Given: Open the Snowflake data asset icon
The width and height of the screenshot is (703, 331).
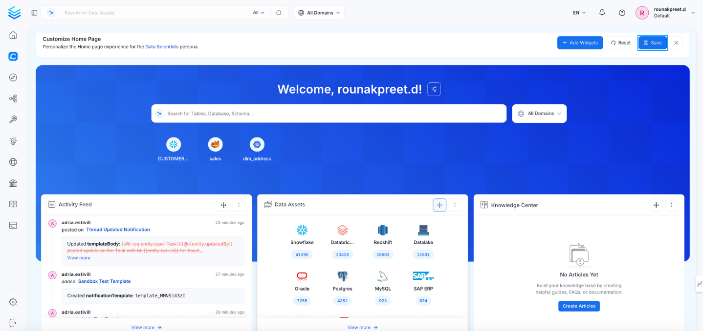Looking at the screenshot, I should tap(302, 230).
